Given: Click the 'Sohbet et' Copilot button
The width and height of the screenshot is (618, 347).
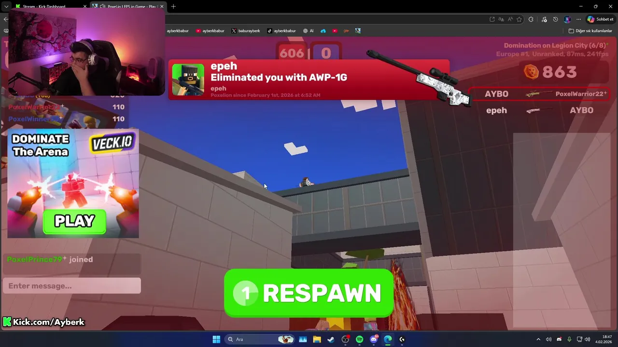Looking at the screenshot, I should coord(600,19).
